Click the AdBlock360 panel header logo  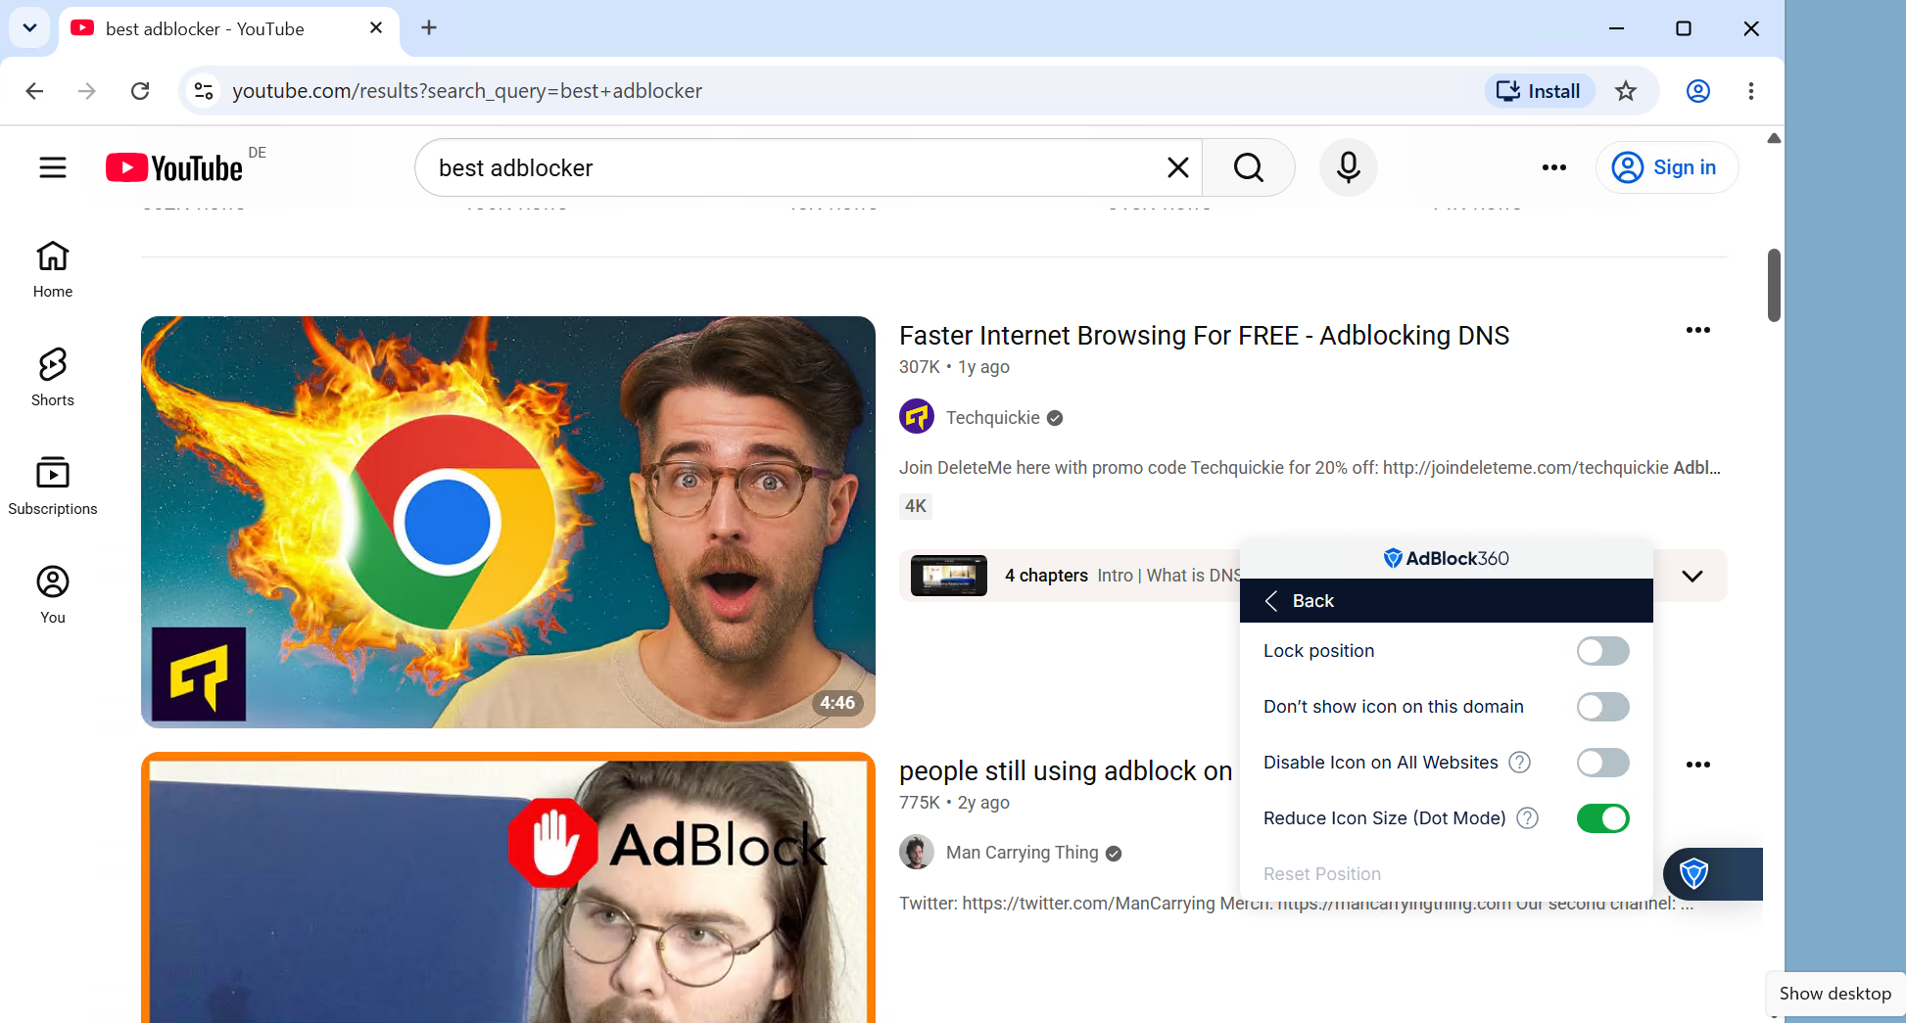click(1446, 558)
